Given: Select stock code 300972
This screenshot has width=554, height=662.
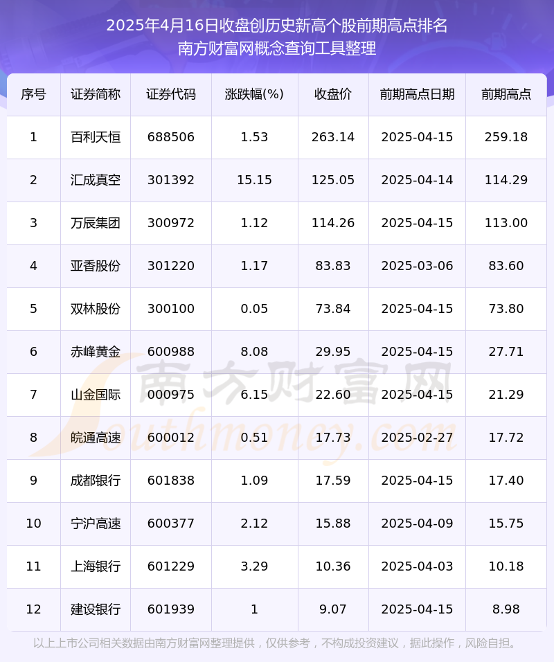Looking at the screenshot, I should [x=171, y=223].
